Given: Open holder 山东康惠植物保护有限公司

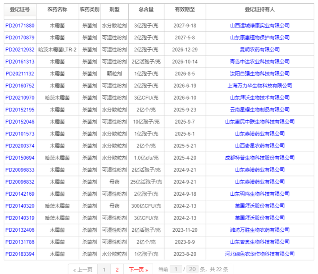Looking at the screenshot, I should pos(260,38).
